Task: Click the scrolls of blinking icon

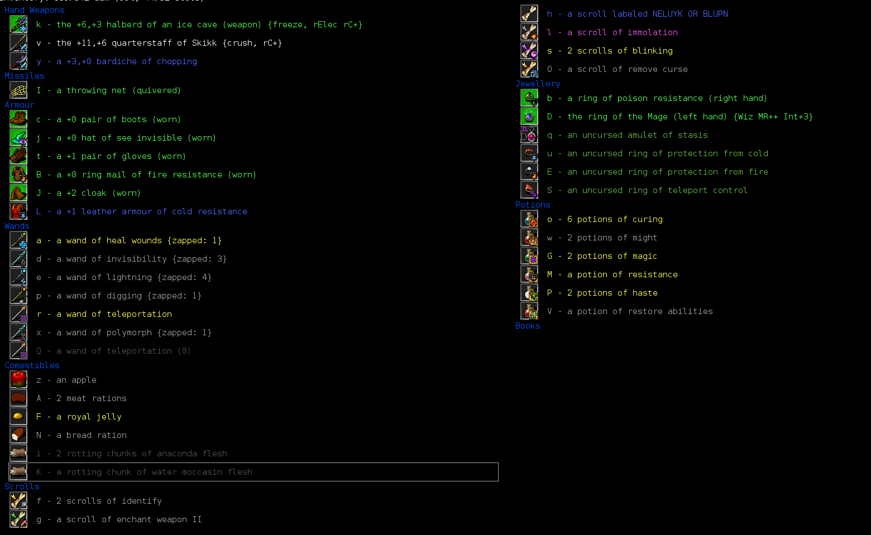Action: [x=529, y=51]
